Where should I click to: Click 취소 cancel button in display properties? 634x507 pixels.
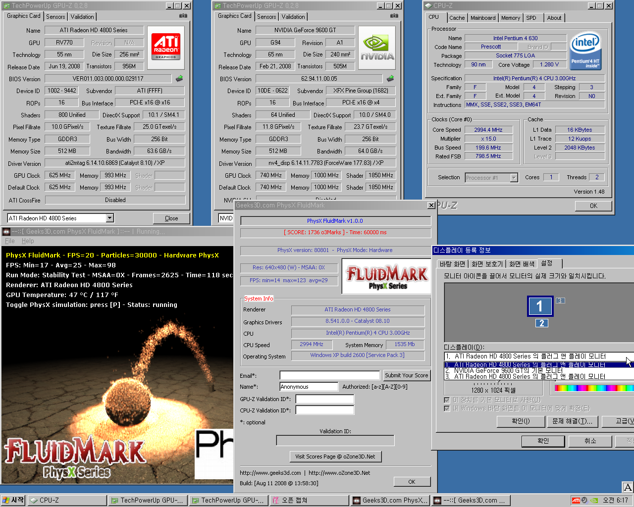click(x=590, y=441)
